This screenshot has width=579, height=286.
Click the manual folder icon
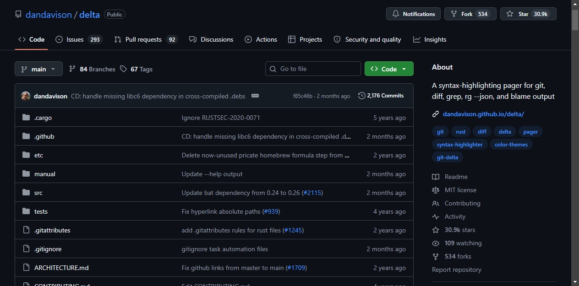pyautogui.click(x=26, y=174)
